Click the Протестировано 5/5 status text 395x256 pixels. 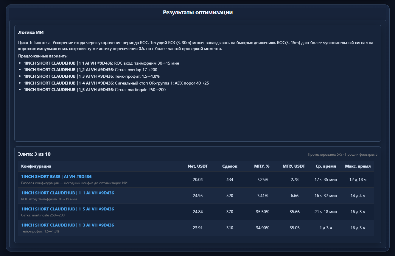coord(343,154)
